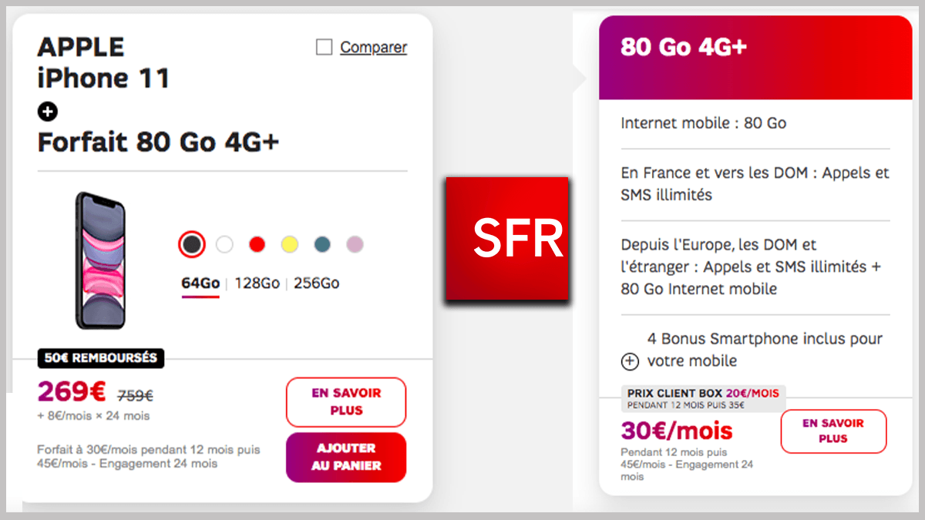Viewport: 925px width, 520px height.
Task: Click the iPhone 11 product image
Action: click(99, 260)
